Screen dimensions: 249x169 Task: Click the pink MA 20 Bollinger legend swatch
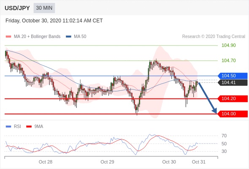pyautogui.click(x=8, y=37)
